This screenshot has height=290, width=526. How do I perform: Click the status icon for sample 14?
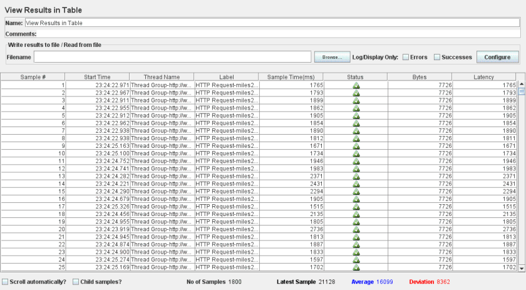[x=356, y=184]
